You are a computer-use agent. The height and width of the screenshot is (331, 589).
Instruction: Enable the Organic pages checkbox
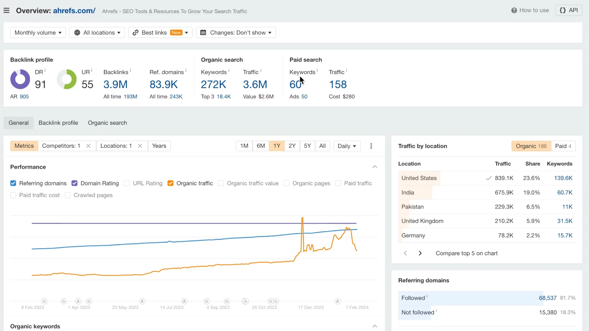click(x=286, y=183)
